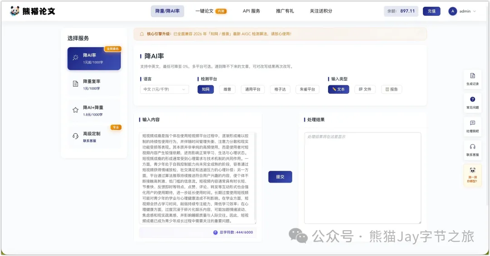Click the input textarea resize handle
This screenshot has height=256, width=490.
(x=255, y=222)
